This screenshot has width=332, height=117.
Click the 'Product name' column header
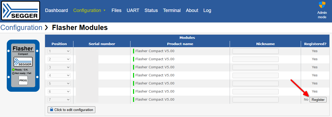tap(180, 44)
